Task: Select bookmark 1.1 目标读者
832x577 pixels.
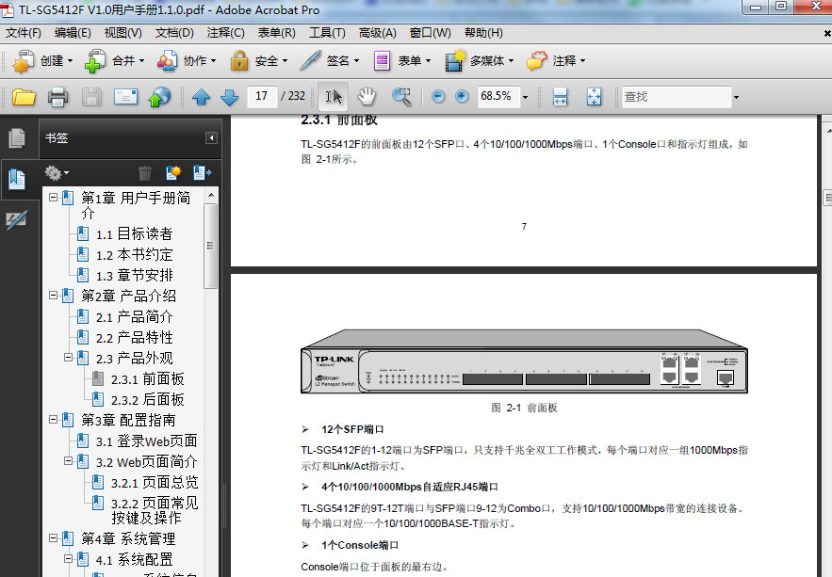Action: [x=134, y=233]
